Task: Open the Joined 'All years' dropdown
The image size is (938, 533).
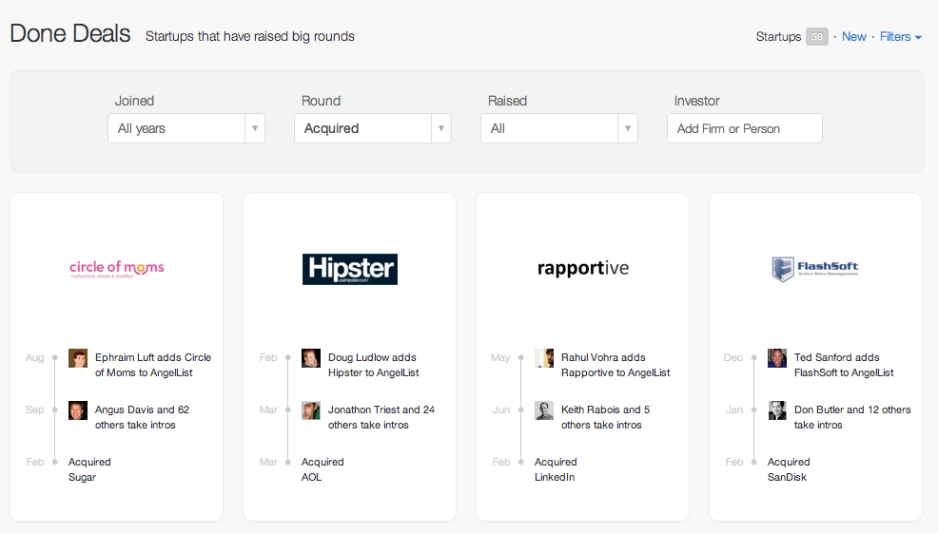Action: pyautogui.click(x=186, y=128)
